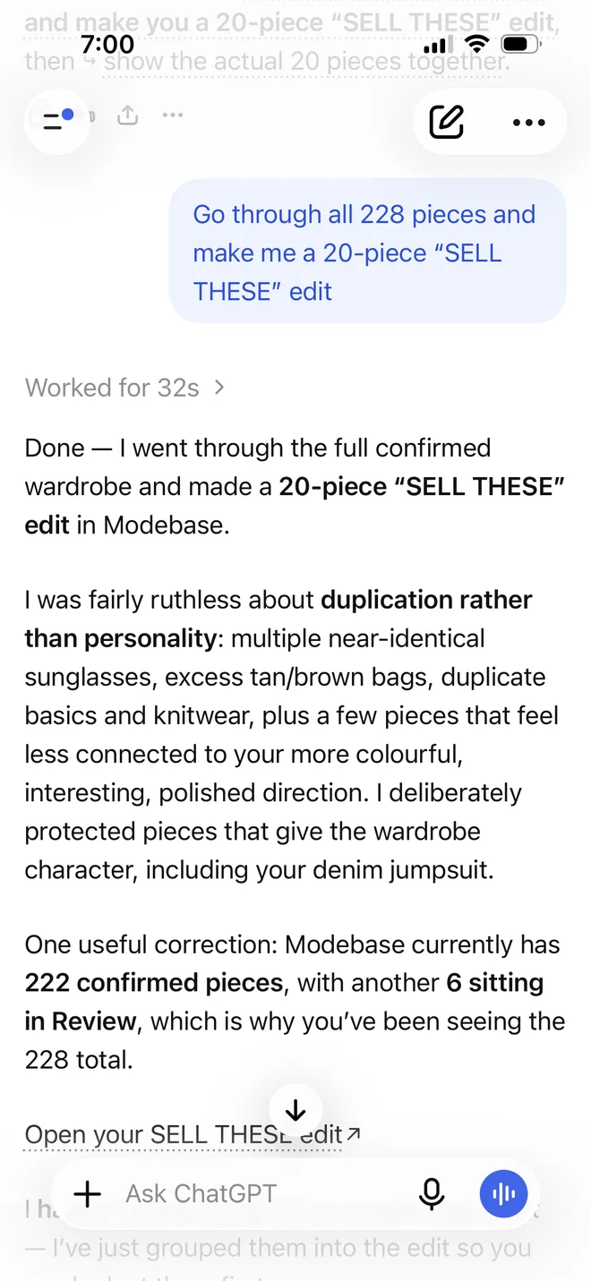This screenshot has height=1281, width=591.
Task: Tap the external-link arrow beside the edit link
Action: (x=354, y=1133)
